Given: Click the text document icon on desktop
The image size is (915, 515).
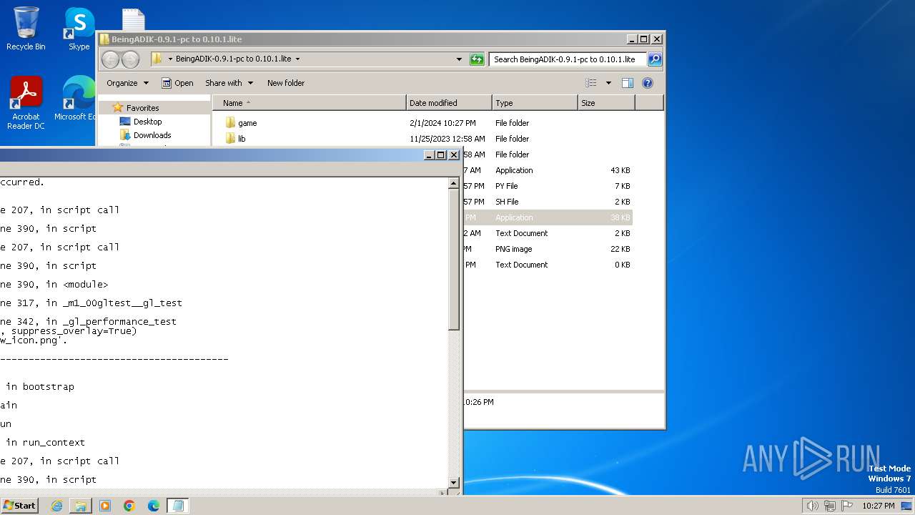Looking at the screenshot, I should click(133, 19).
